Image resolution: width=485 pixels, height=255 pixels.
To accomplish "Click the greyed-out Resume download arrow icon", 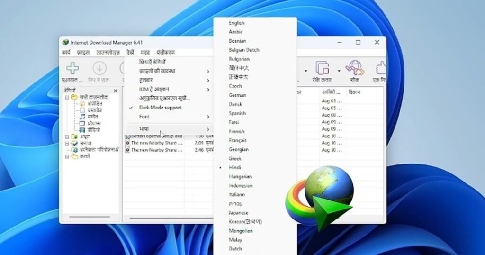I will (99, 68).
